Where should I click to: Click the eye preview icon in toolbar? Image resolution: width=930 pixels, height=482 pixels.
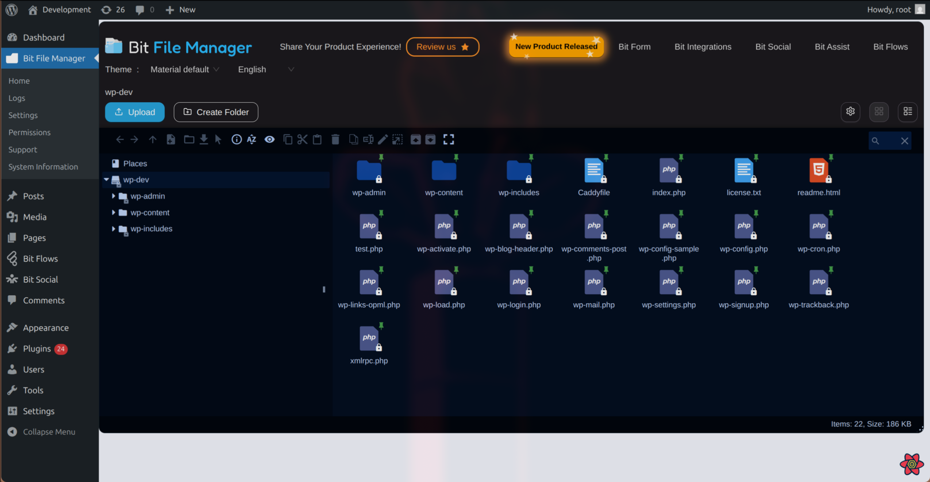click(269, 139)
